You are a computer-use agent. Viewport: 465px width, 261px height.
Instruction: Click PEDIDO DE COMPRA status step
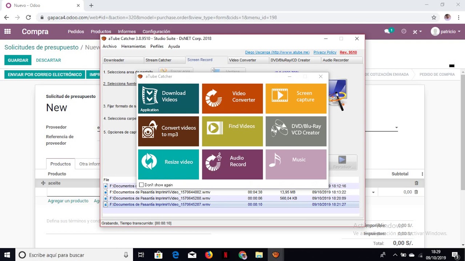[437, 74]
